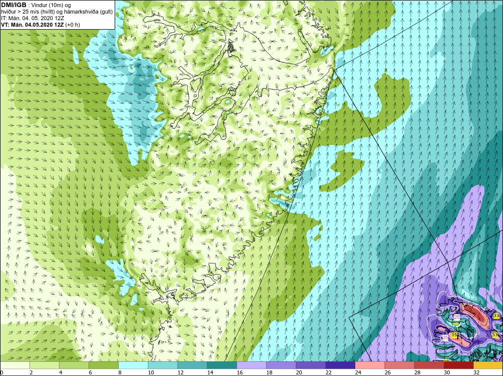Viewport: 503px width, 376px height.
Task: Click the turquoise 10–12 m/s legend swatch
Action: coord(162,365)
